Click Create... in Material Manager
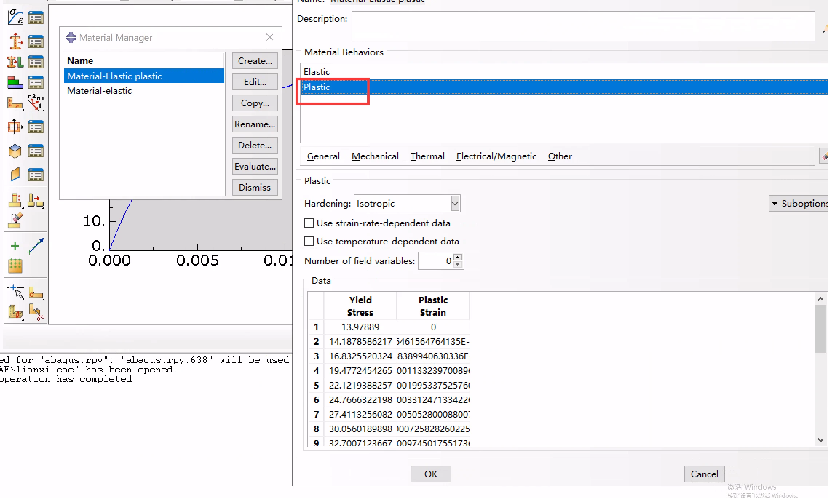Image resolution: width=828 pixels, height=498 pixels. pyautogui.click(x=255, y=61)
